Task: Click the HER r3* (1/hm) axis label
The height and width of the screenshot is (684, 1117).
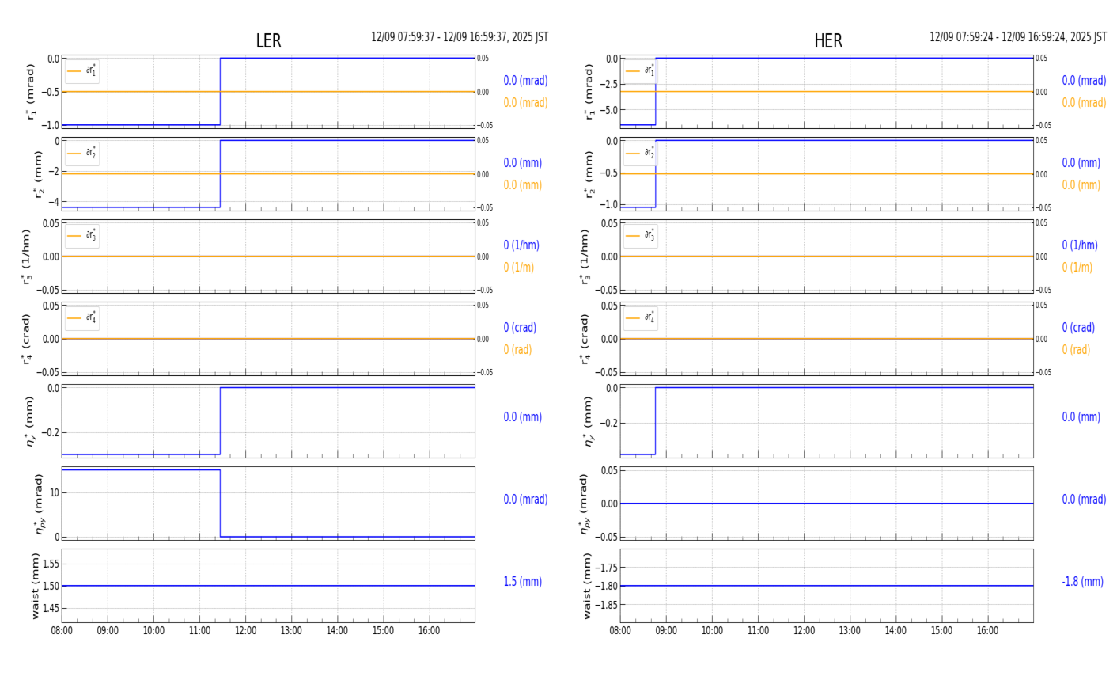Action: 585,256
